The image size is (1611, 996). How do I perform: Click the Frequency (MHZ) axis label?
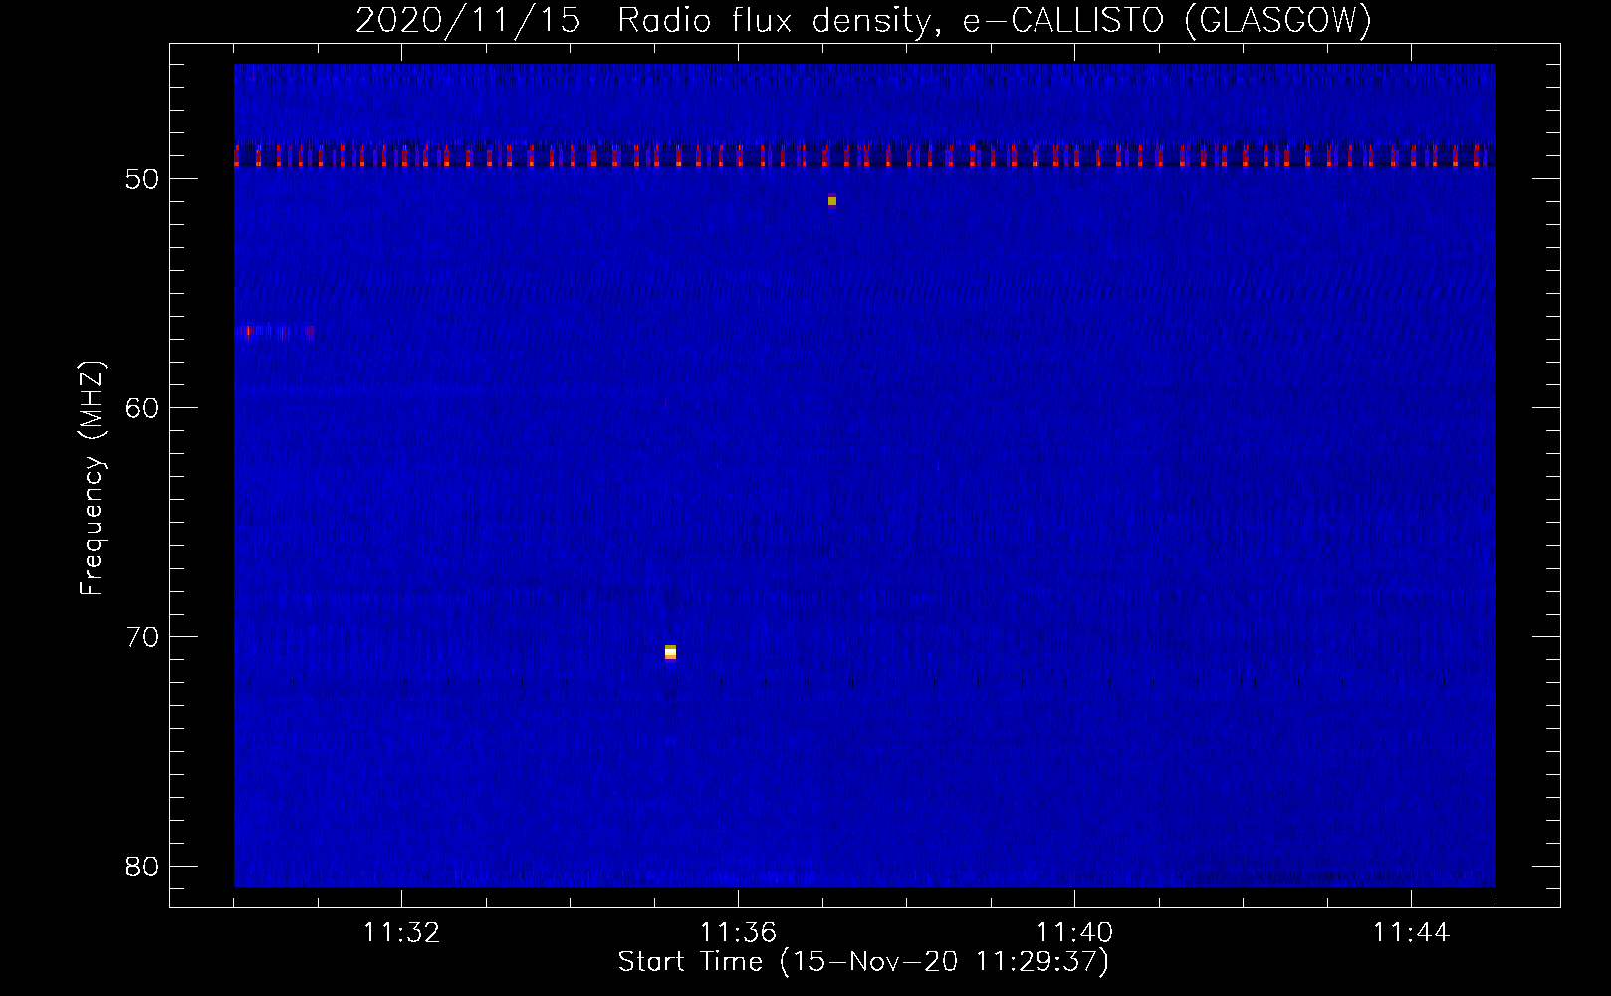click(92, 478)
